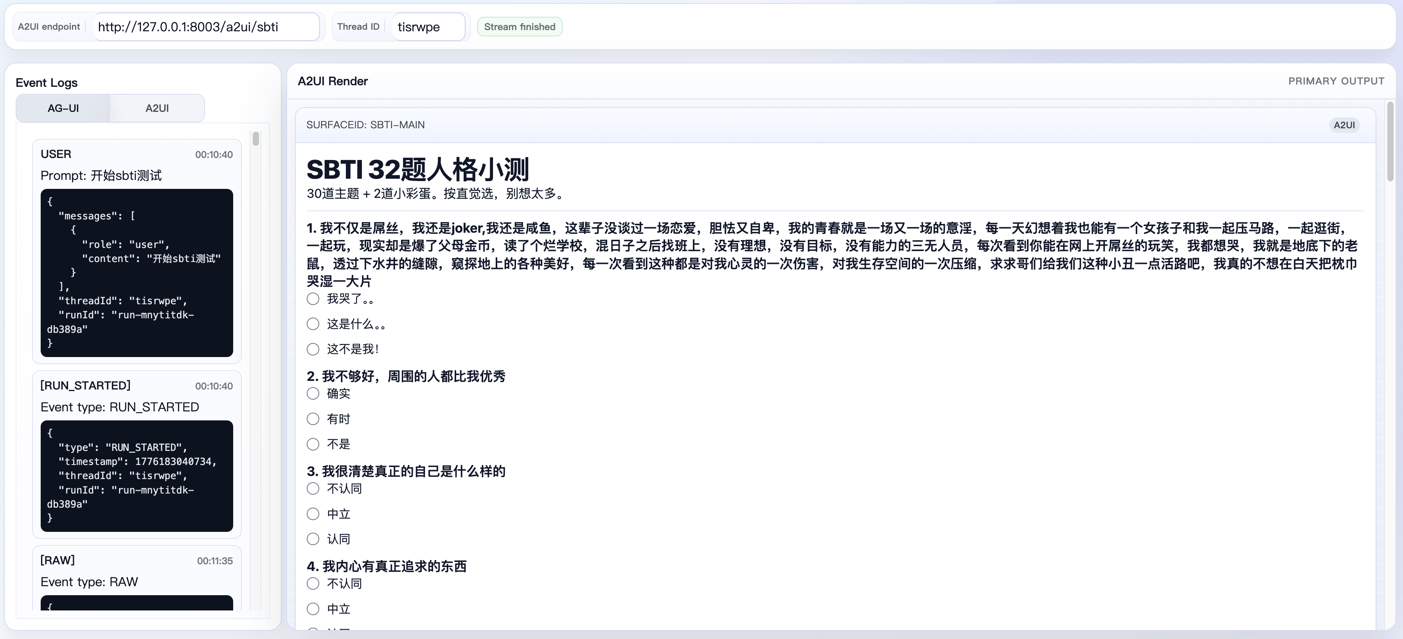Choose the 这不是我! answer

(x=313, y=350)
